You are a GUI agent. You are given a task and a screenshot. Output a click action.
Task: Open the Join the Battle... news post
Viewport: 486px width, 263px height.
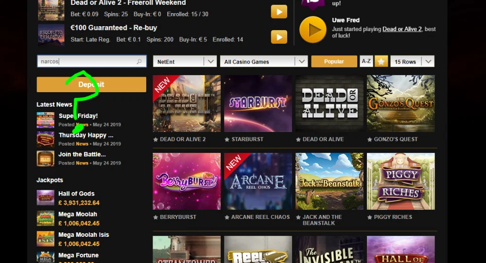82,154
